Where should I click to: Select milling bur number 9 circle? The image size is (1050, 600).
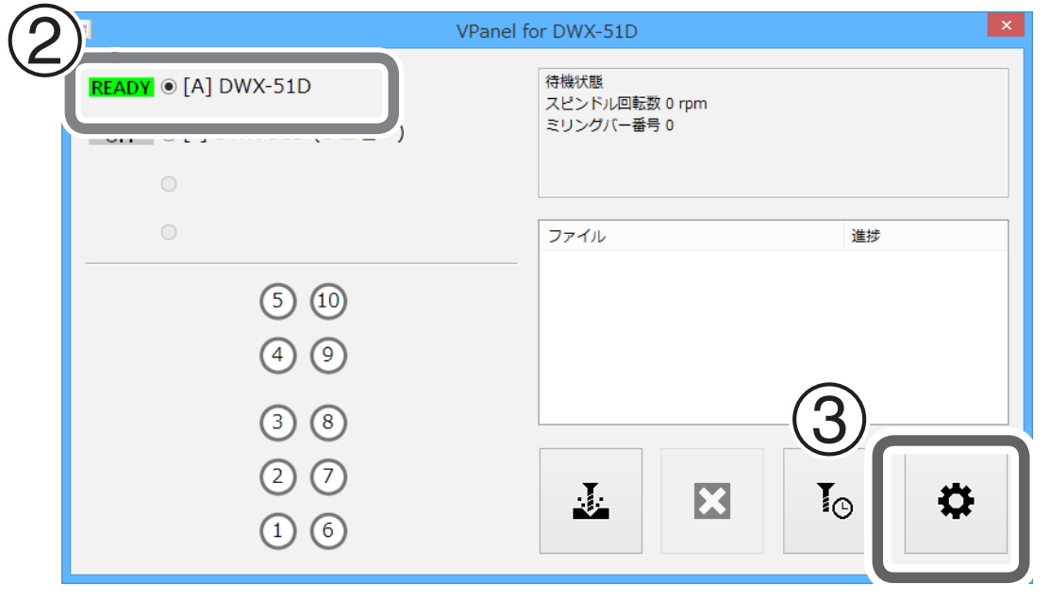click(328, 355)
